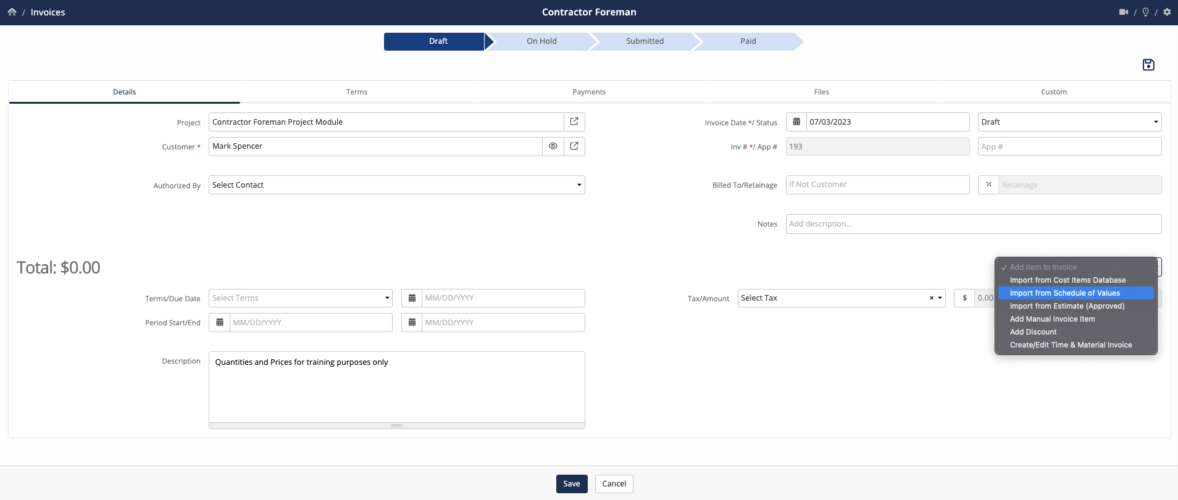
Task: Click the floppy disk save icon
Action: [x=1148, y=65]
